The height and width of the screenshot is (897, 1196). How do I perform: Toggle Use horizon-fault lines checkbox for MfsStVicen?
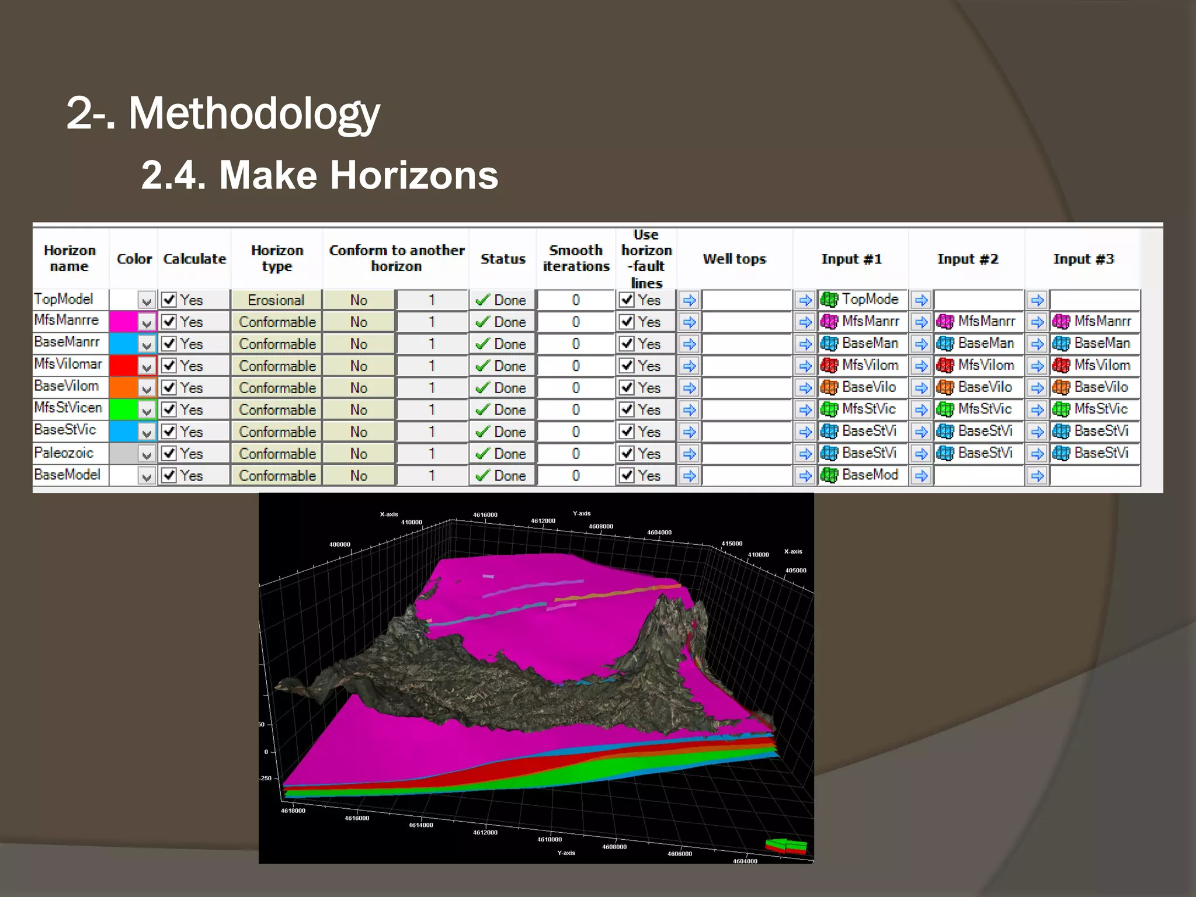[x=627, y=410]
